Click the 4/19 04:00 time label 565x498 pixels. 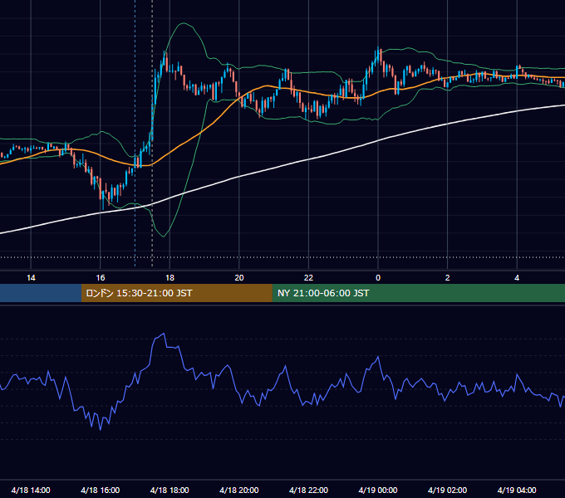517,490
